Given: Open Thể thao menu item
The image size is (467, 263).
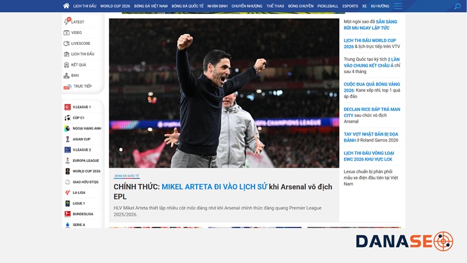Looking at the screenshot, I should (x=275, y=6).
